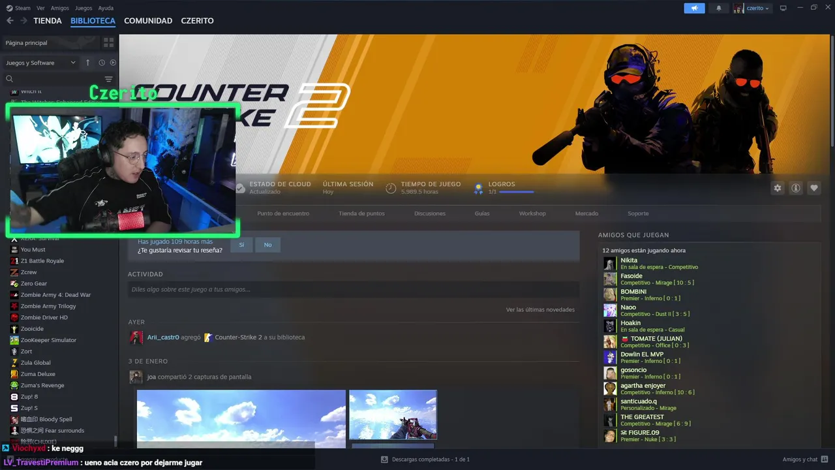This screenshot has width=835, height=470.
Task: Open the CZERITO profile tab
Action: click(x=198, y=21)
